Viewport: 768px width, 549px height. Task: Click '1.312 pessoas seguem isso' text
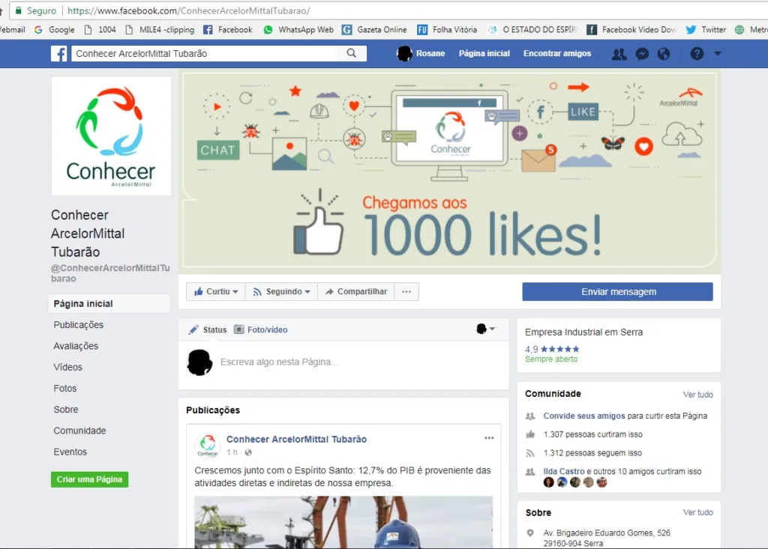point(592,453)
